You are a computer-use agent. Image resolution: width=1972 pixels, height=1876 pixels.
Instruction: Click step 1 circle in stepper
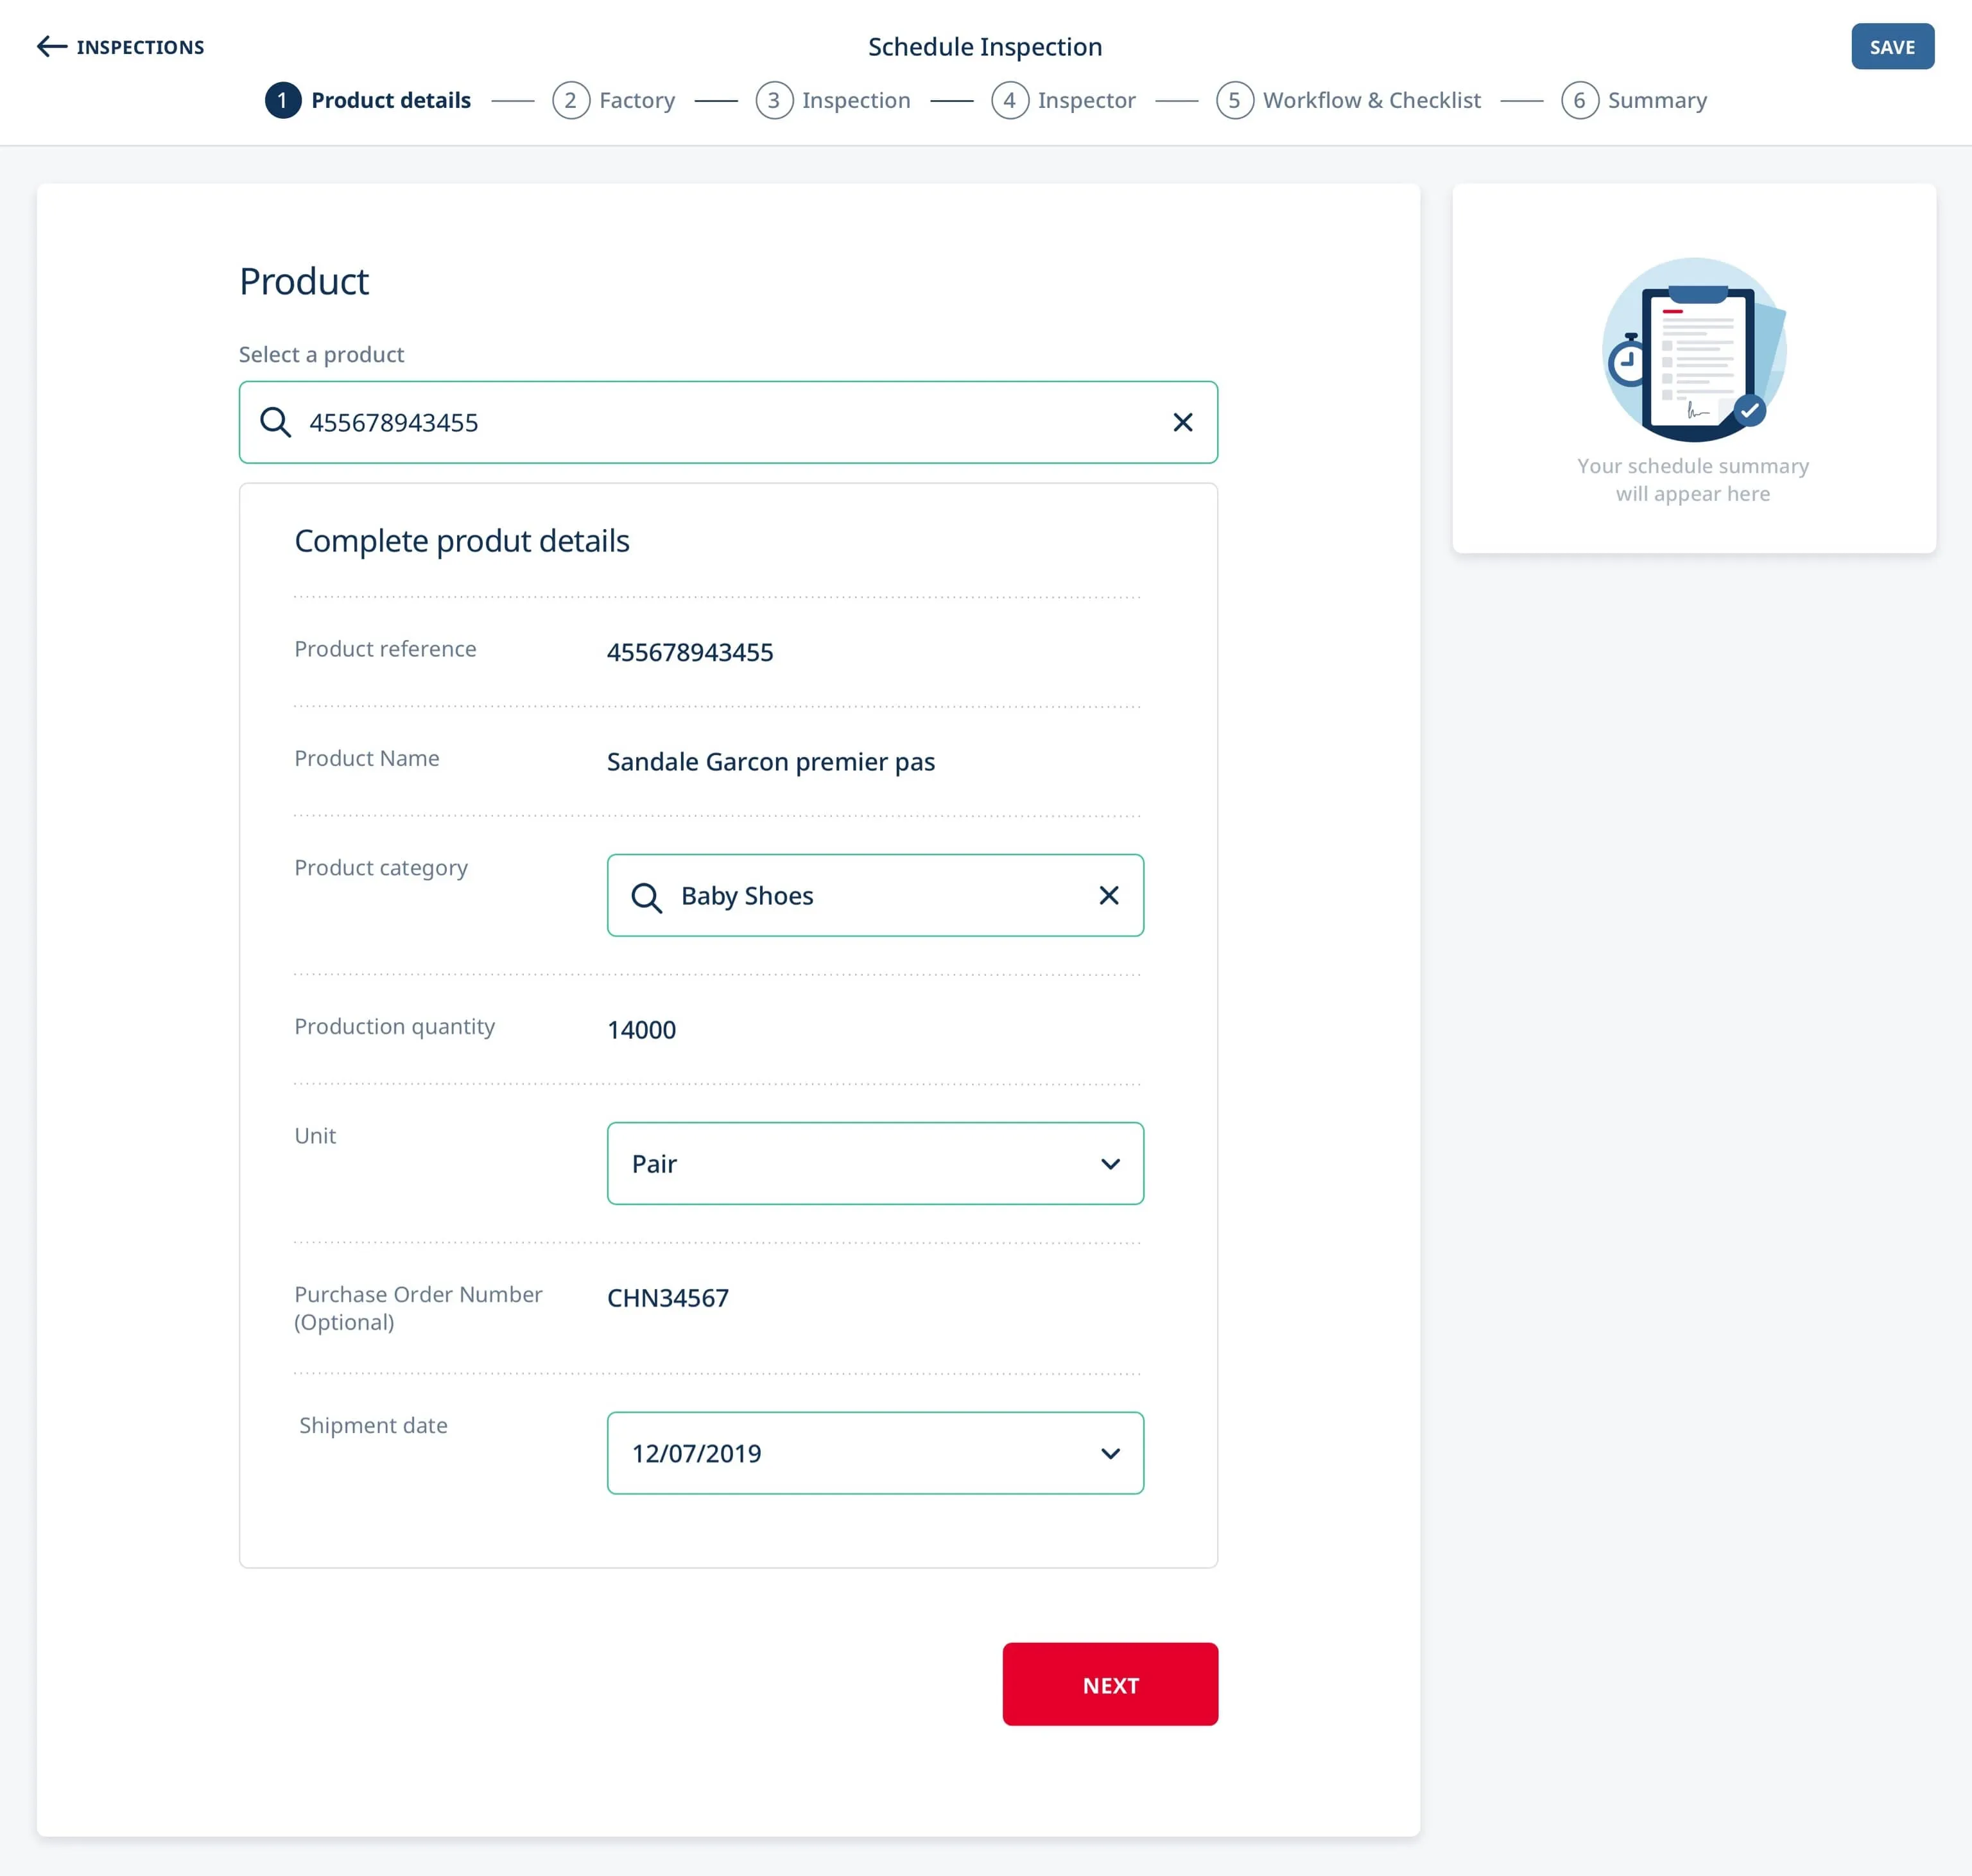[x=283, y=100]
